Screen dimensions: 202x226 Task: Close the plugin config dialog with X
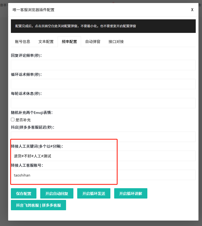[192, 10]
